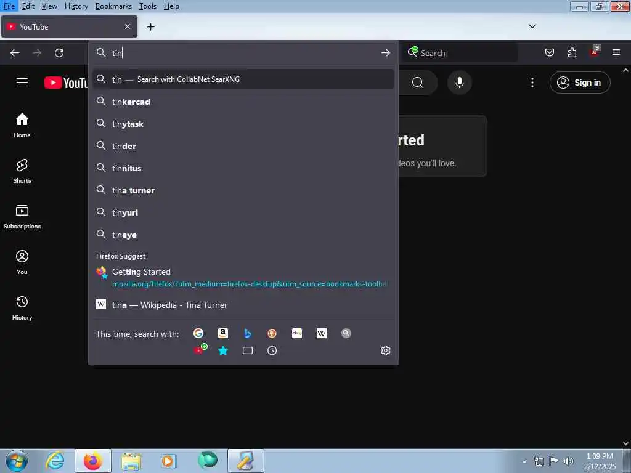This screenshot has height=473, width=631.
Task: Open the uBlock Origin extension icon
Action: [595, 52]
